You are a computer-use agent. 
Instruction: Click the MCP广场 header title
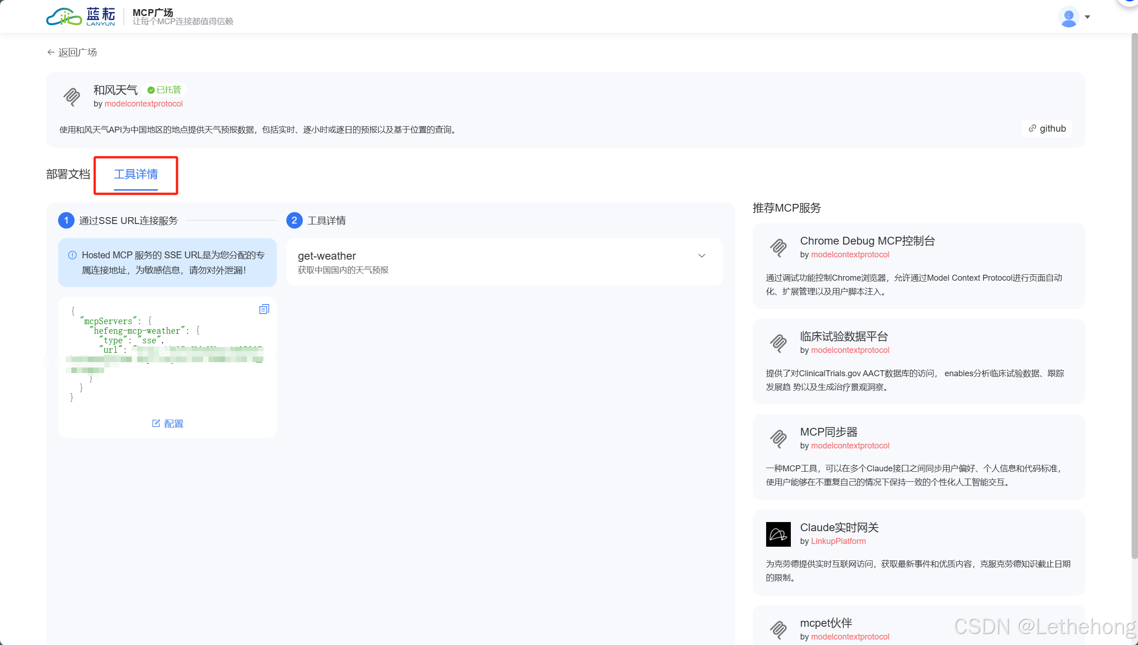(153, 12)
